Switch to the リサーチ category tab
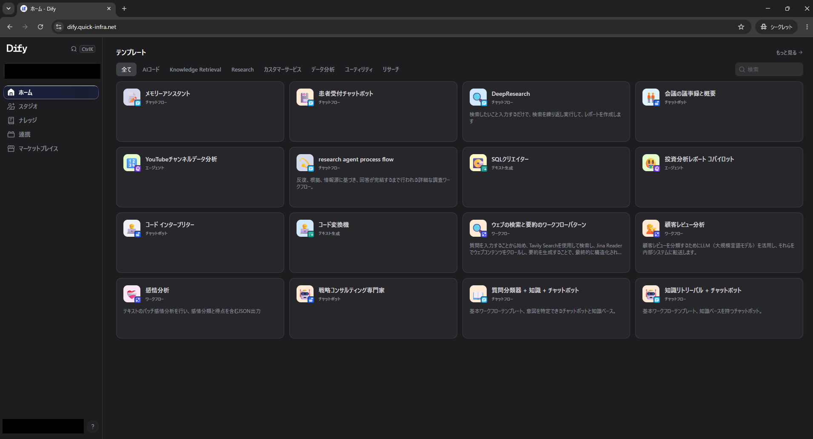 [x=391, y=69]
